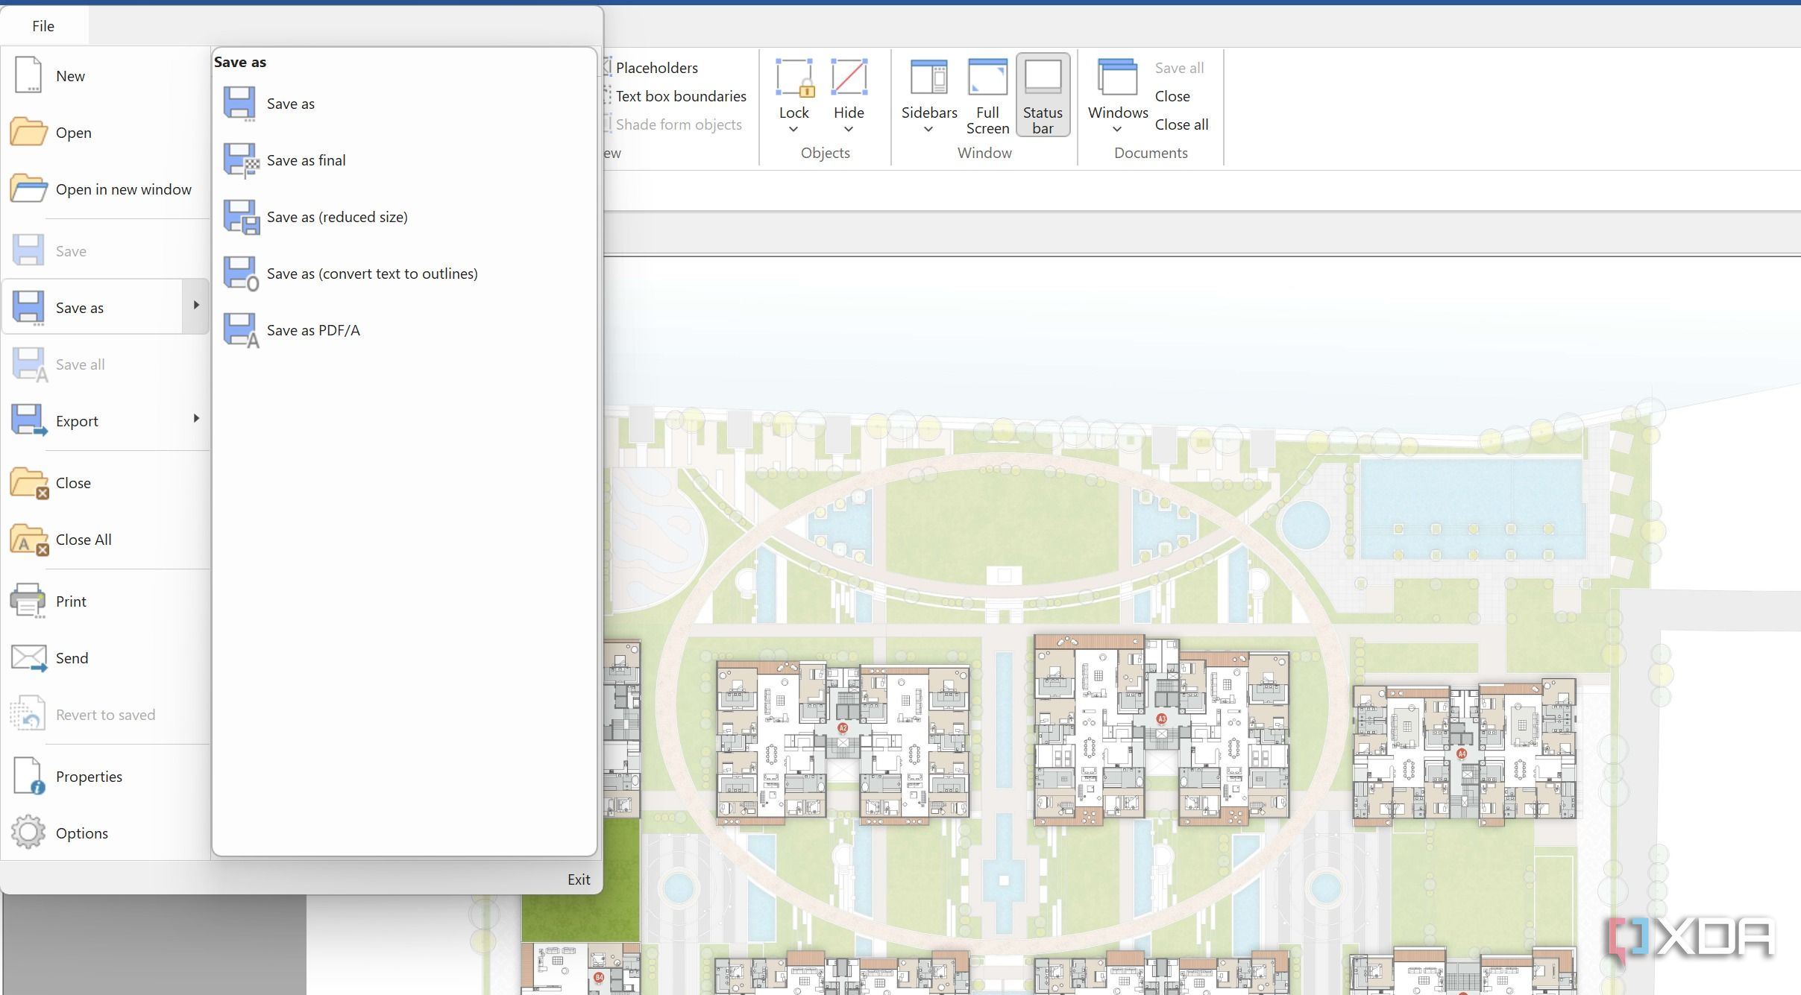Click Close All in File menu

click(x=105, y=540)
